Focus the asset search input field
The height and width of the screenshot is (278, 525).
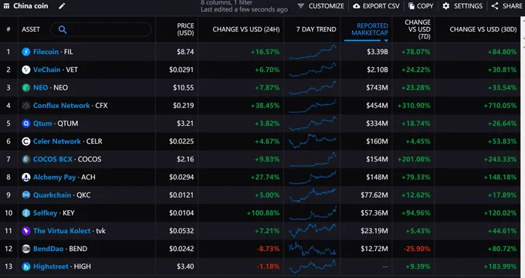coord(100,29)
